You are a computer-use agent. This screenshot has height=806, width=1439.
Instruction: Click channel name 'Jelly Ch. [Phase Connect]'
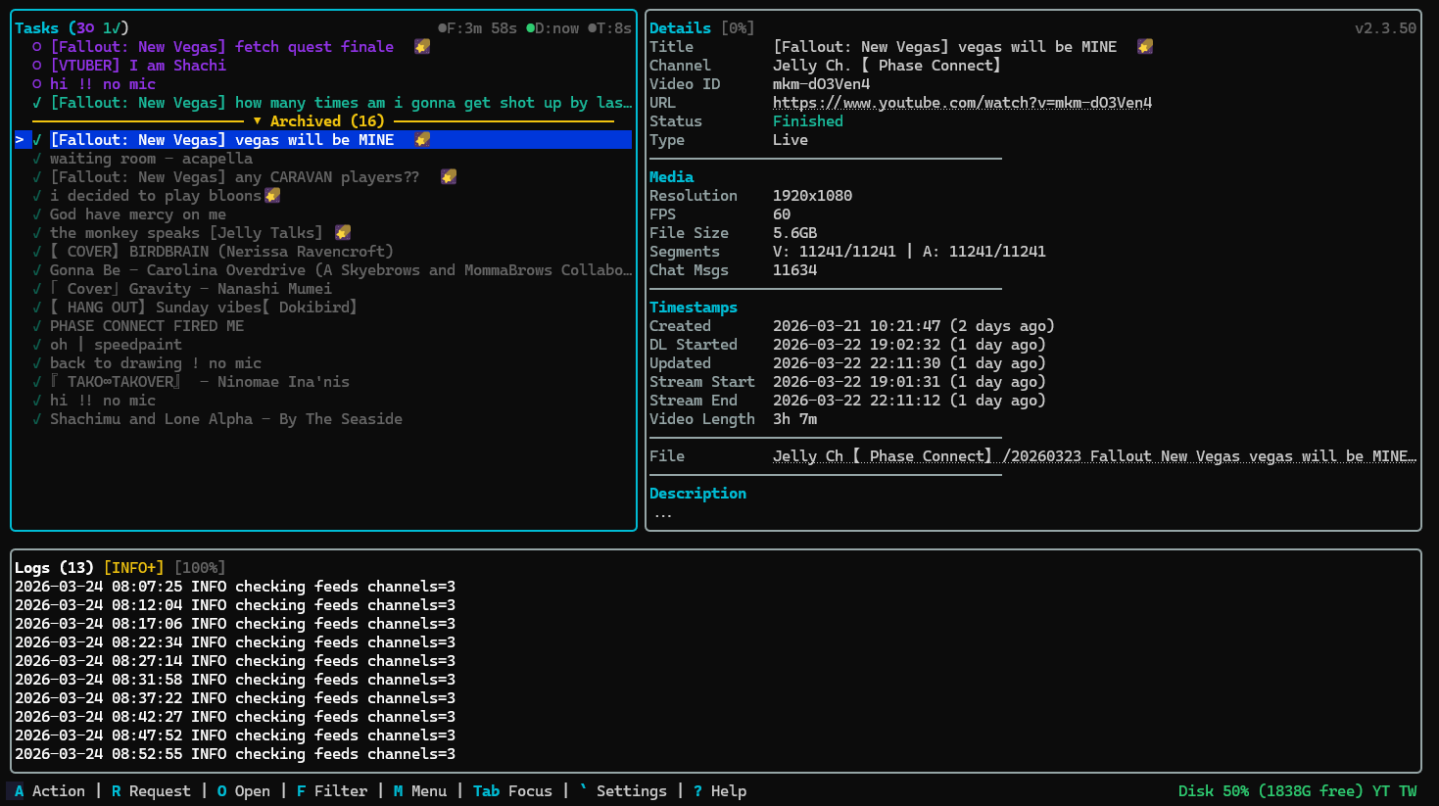point(887,66)
